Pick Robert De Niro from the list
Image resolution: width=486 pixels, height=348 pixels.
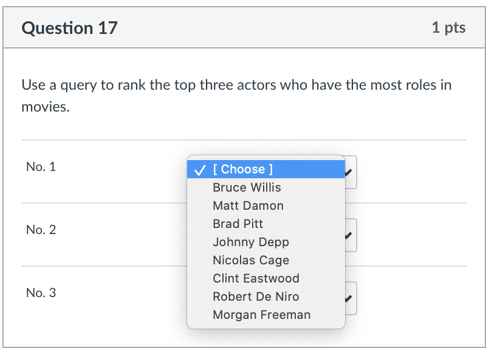[256, 296]
